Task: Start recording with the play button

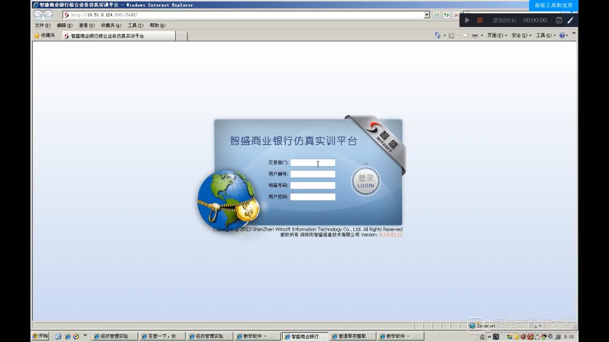Action: click(x=467, y=20)
